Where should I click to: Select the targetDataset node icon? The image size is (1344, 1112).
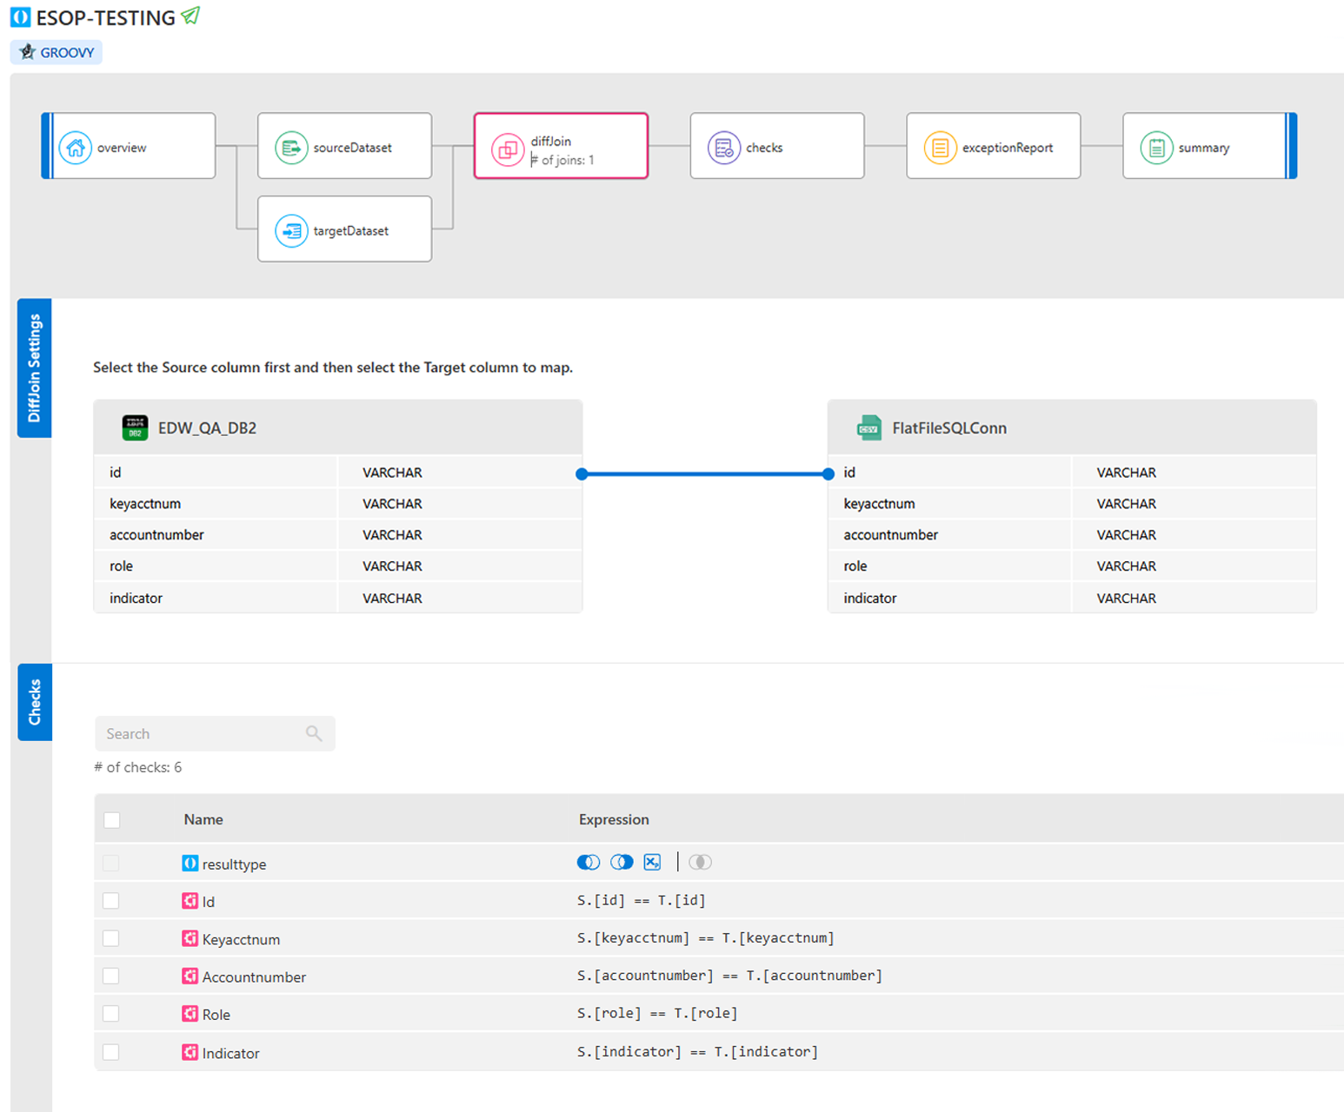291,231
